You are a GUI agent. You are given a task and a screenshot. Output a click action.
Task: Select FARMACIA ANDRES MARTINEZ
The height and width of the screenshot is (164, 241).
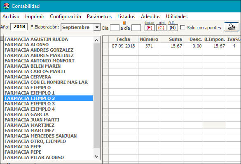point(48,55)
